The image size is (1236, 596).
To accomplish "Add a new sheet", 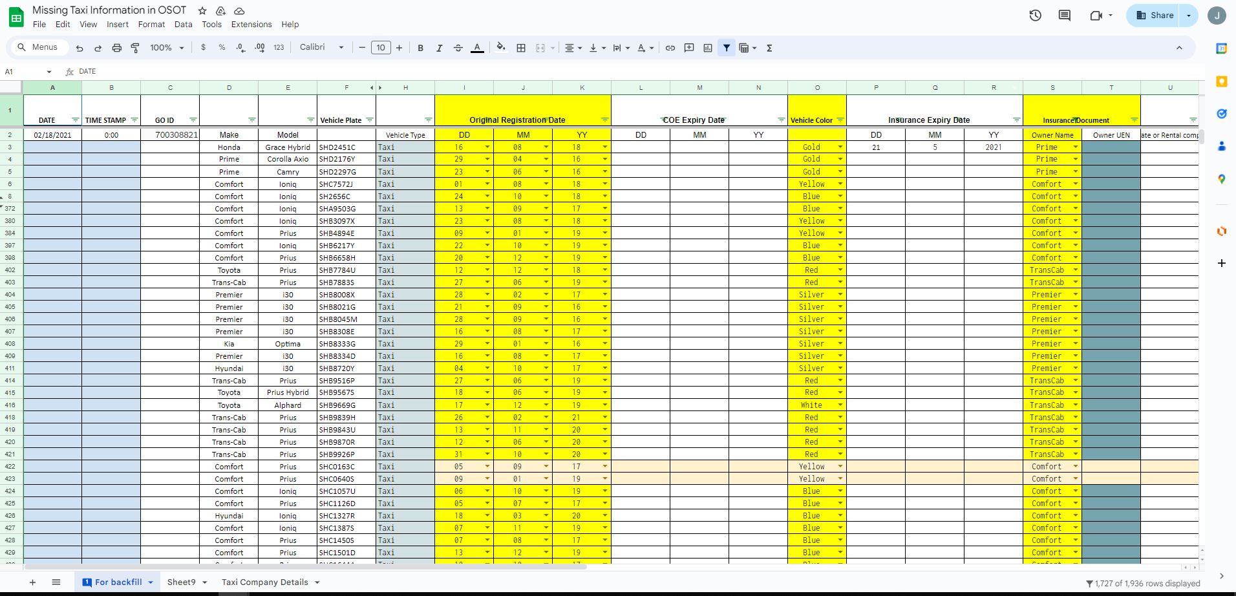I will pos(32,582).
